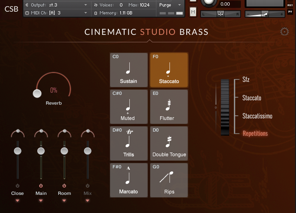
Task: Click the Max voices 1024 value
Action: [x=144, y=5]
